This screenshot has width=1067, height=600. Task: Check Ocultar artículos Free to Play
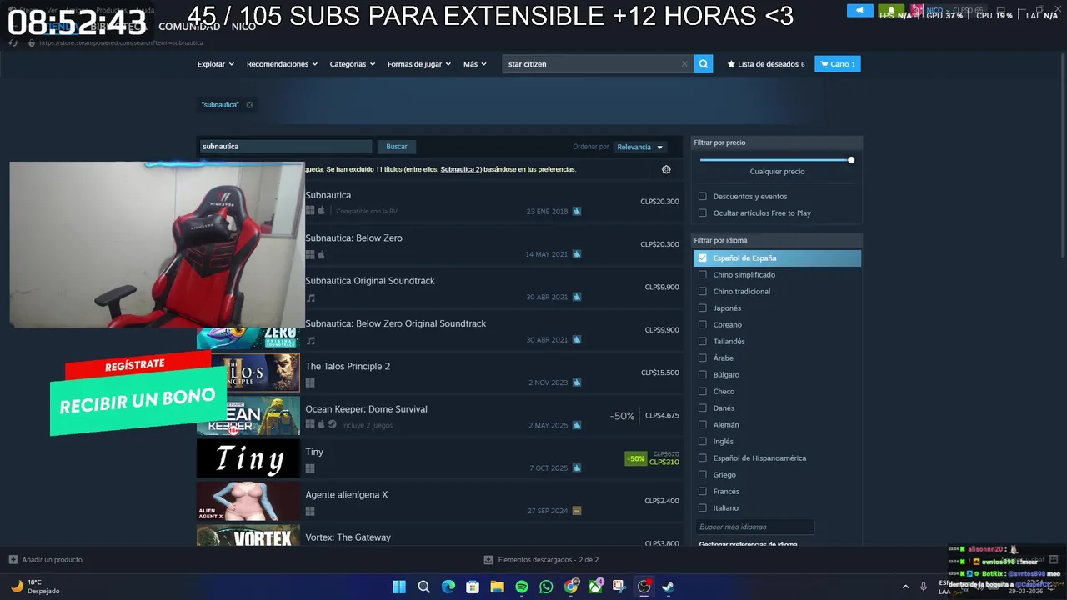click(x=702, y=212)
